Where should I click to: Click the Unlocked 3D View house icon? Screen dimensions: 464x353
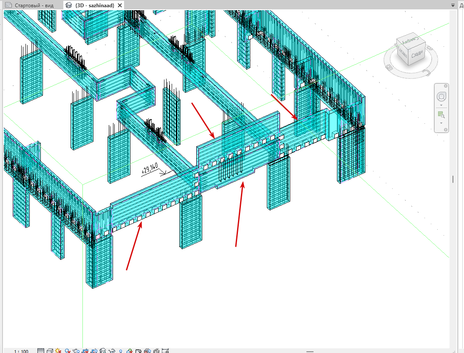[103, 351]
